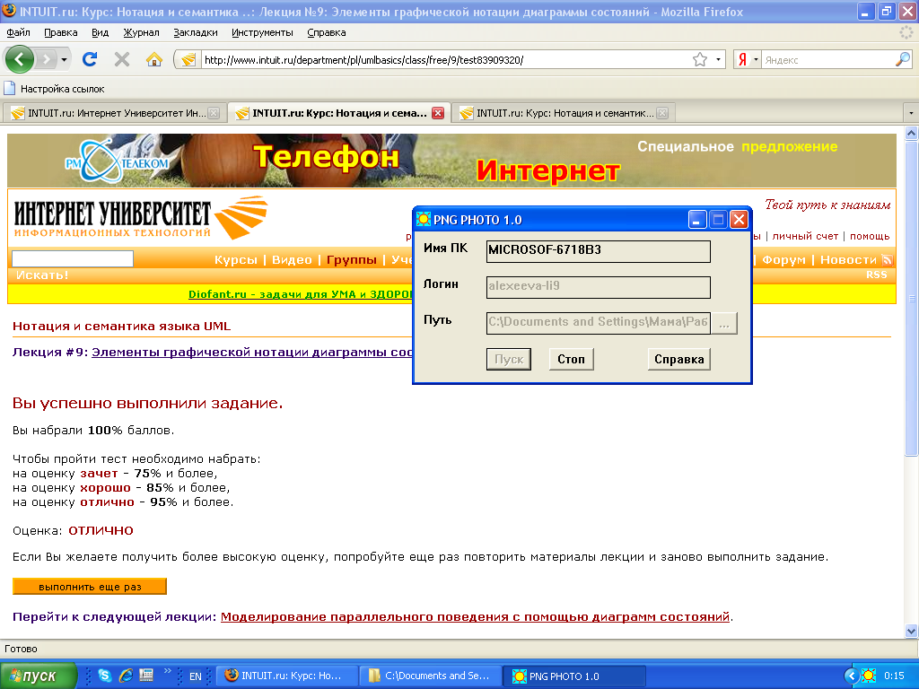The height and width of the screenshot is (689, 919).
Task: Switch to the third INTUIT.ru tab
Action: point(564,112)
